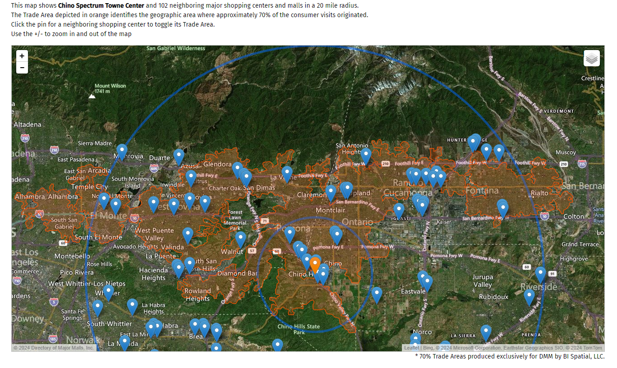Select the blue pin at Monrovia
This screenshot has width=617, height=368.
[x=122, y=151]
